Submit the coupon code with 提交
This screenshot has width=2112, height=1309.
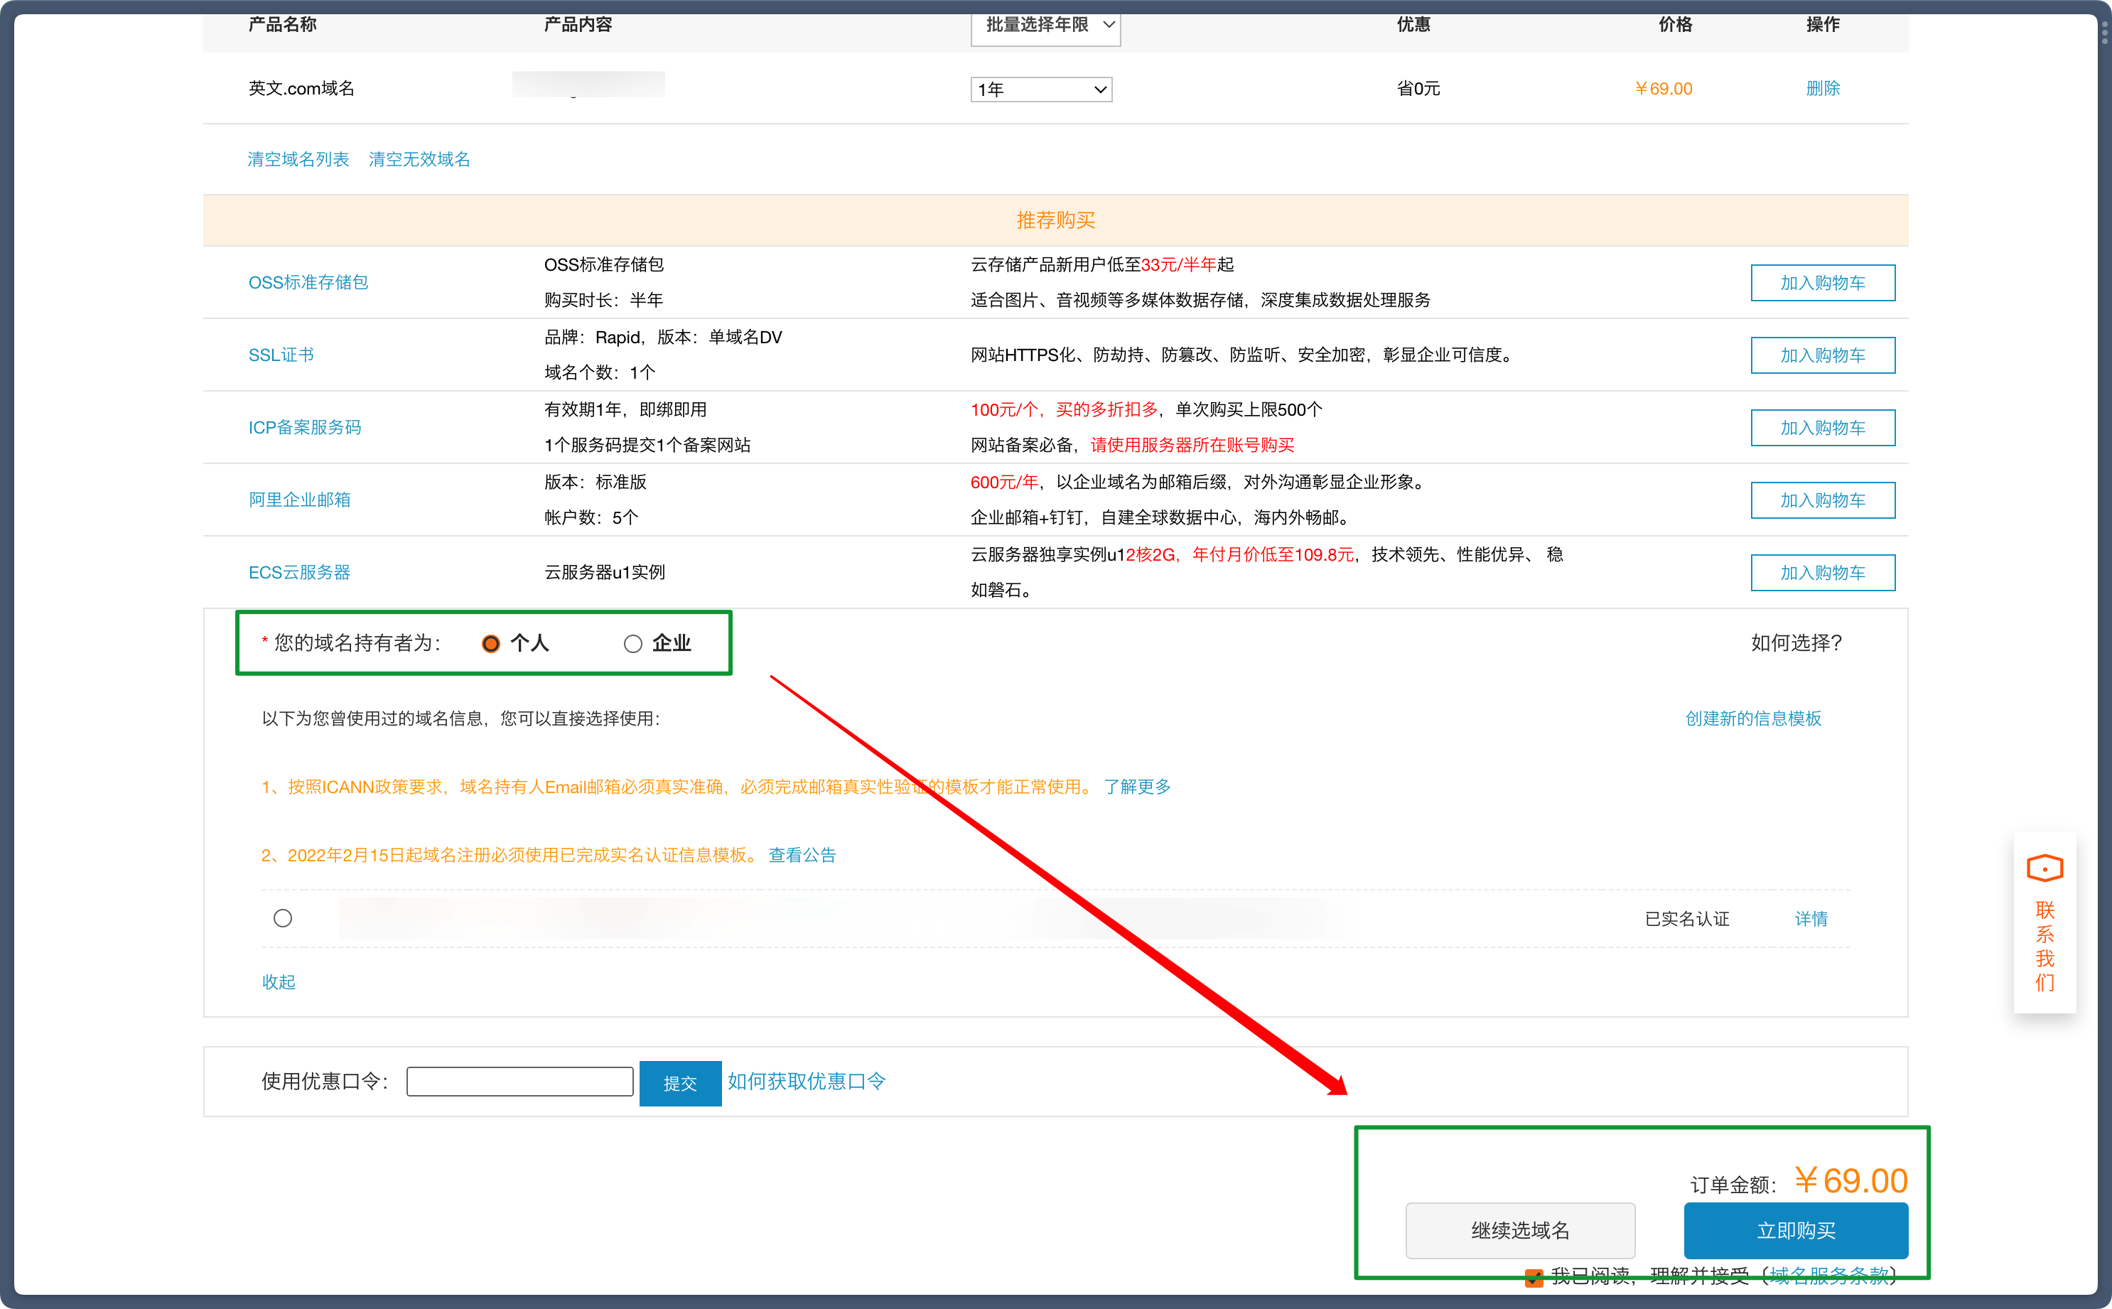pos(679,1083)
